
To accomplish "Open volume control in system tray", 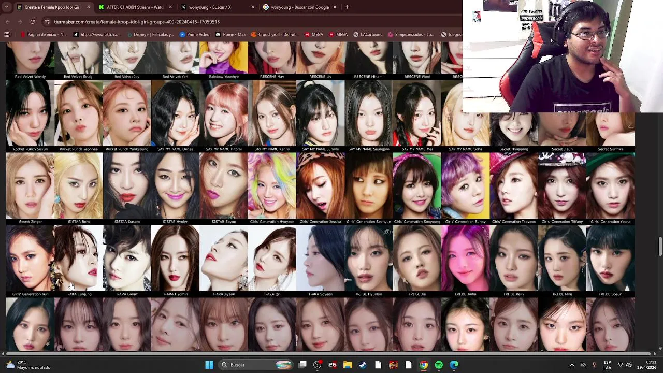I will click(629, 365).
